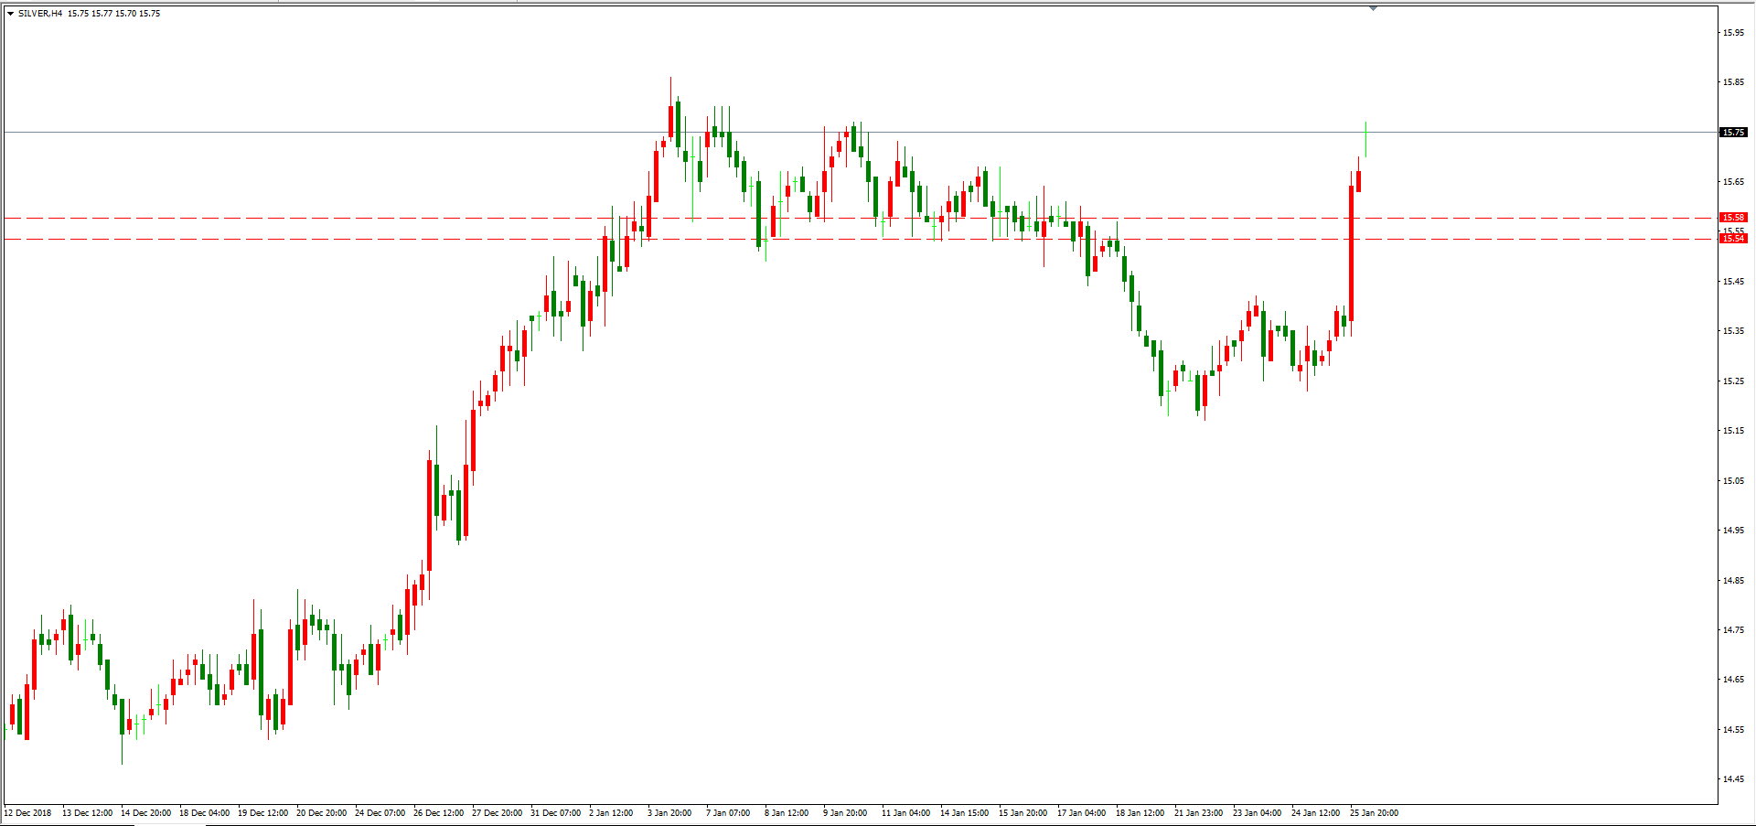Click the 15.45 price scale value

coord(1733,282)
